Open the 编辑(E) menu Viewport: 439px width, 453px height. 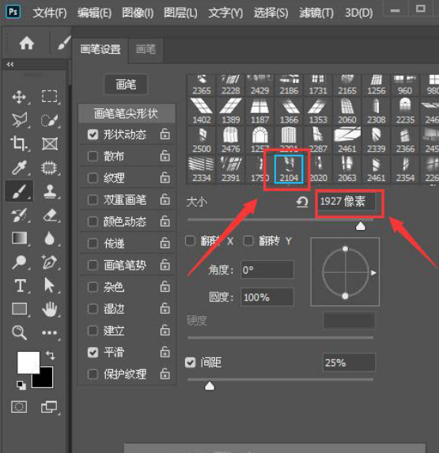pos(94,13)
